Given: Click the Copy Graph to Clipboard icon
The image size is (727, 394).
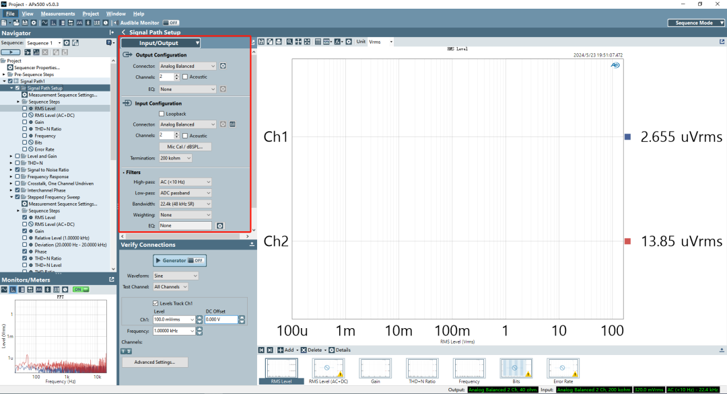Looking at the screenshot, I should [270, 42].
